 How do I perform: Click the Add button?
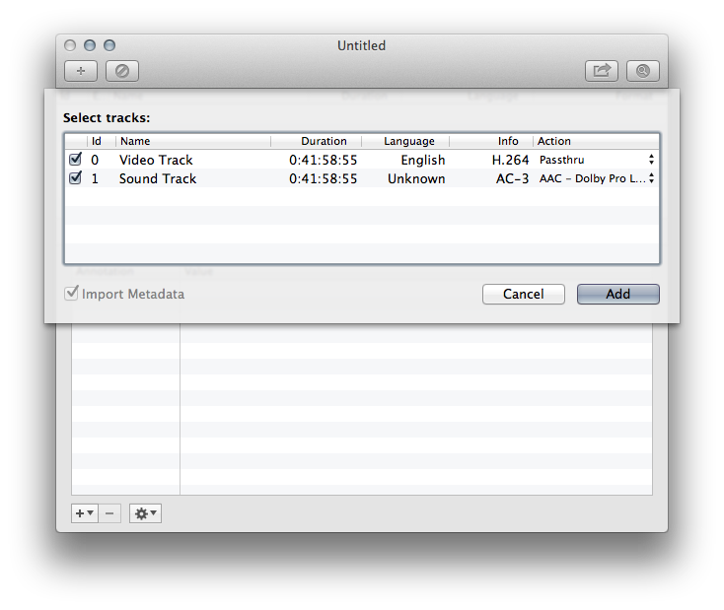617,294
